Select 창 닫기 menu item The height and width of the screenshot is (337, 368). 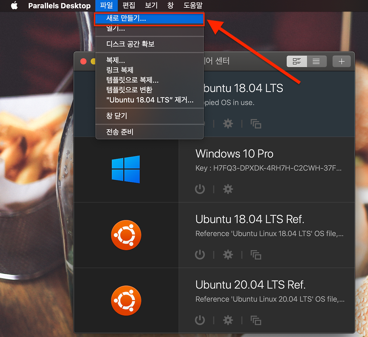coord(149,116)
